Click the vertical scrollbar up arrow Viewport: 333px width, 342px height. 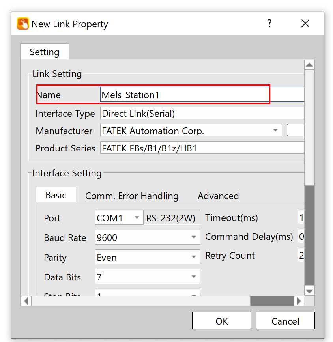click(x=309, y=65)
